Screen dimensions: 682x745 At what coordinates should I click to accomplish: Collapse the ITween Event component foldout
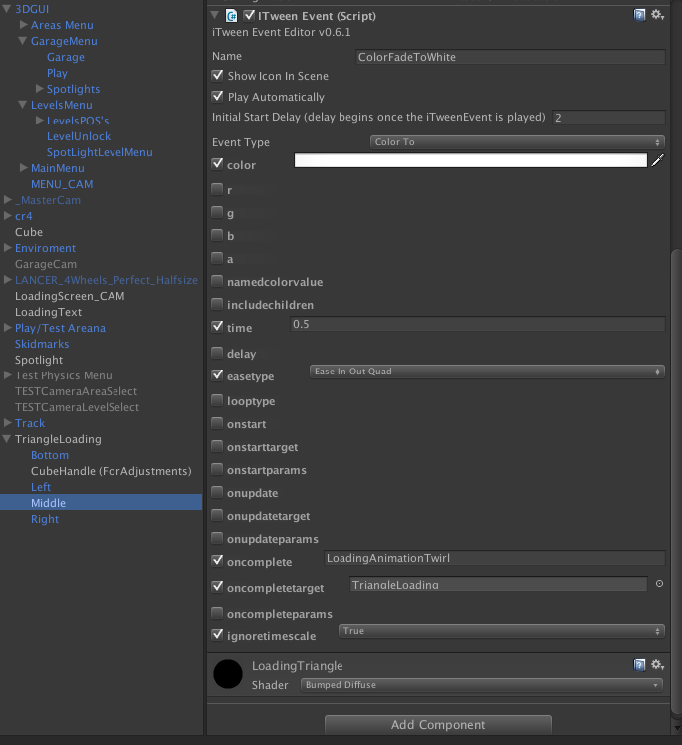pos(215,15)
